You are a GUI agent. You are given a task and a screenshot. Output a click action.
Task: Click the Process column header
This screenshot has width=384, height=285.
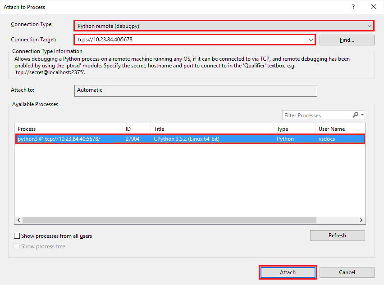pyautogui.click(x=68, y=129)
